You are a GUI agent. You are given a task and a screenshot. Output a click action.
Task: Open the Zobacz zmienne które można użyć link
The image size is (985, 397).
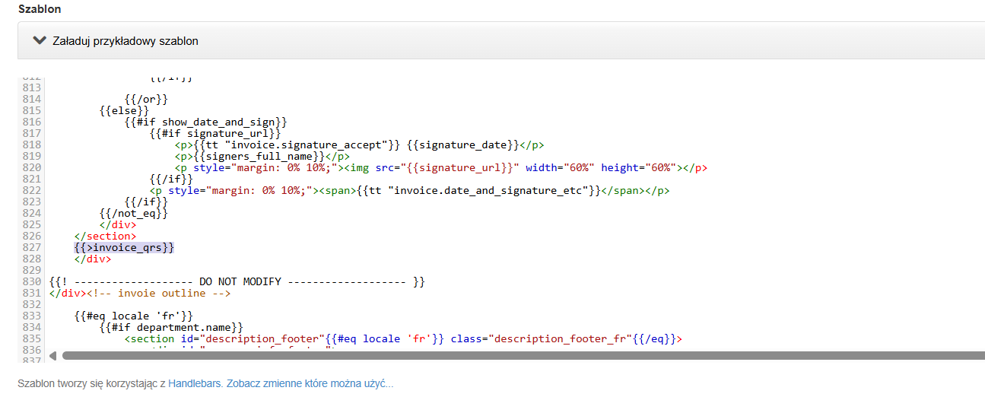coord(310,384)
